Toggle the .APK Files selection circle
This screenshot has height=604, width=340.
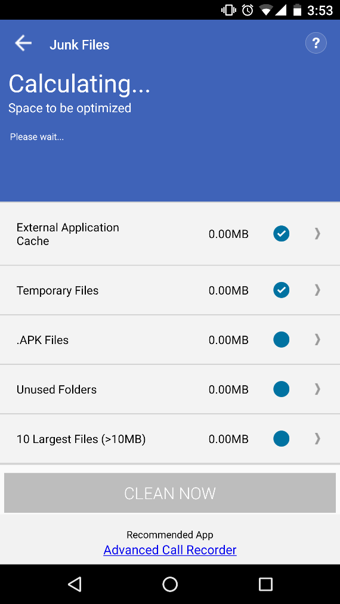[282, 340]
